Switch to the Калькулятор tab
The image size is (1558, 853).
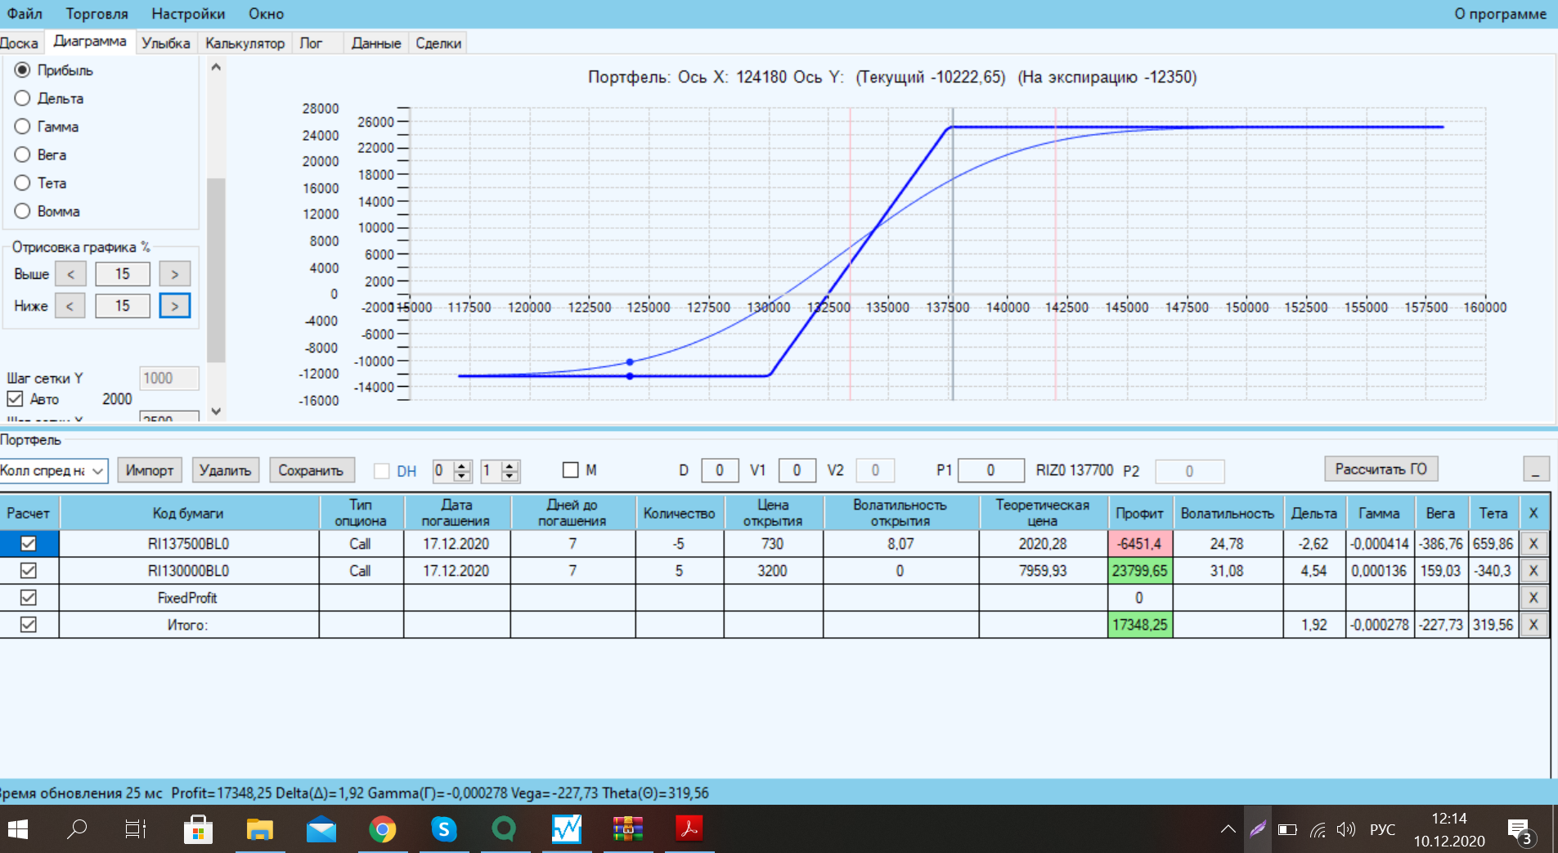(x=245, y=43)
